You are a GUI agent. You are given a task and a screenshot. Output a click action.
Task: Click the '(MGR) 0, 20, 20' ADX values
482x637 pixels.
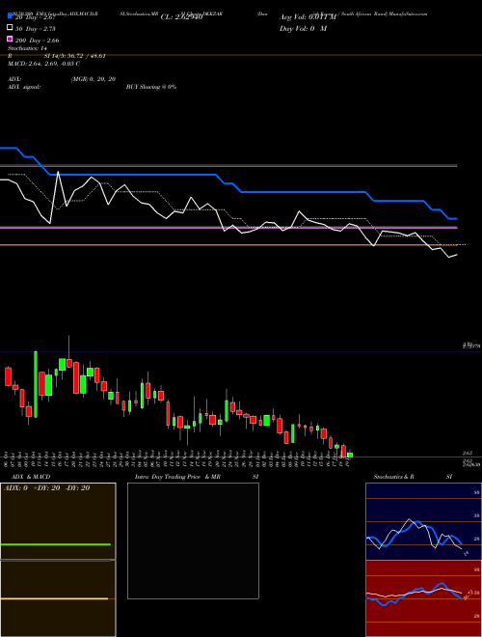94,79
